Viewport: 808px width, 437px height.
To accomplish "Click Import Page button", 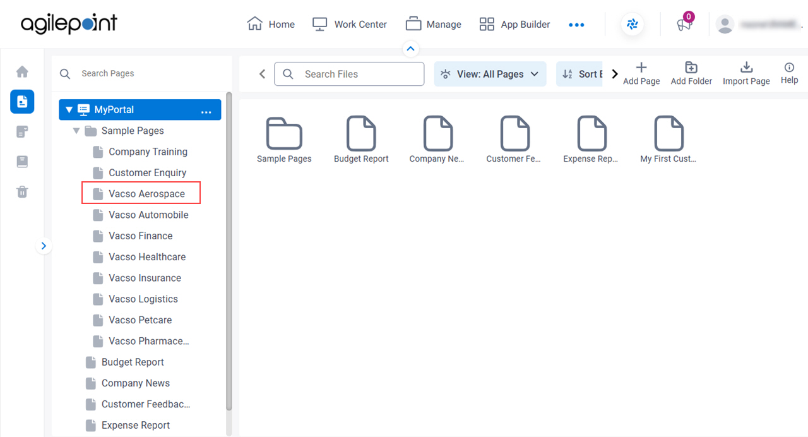I will (746, 73).
